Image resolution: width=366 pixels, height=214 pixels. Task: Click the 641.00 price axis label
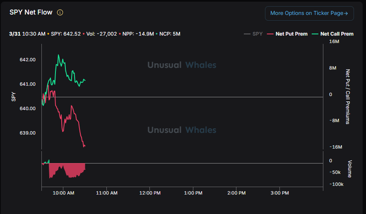28,84
